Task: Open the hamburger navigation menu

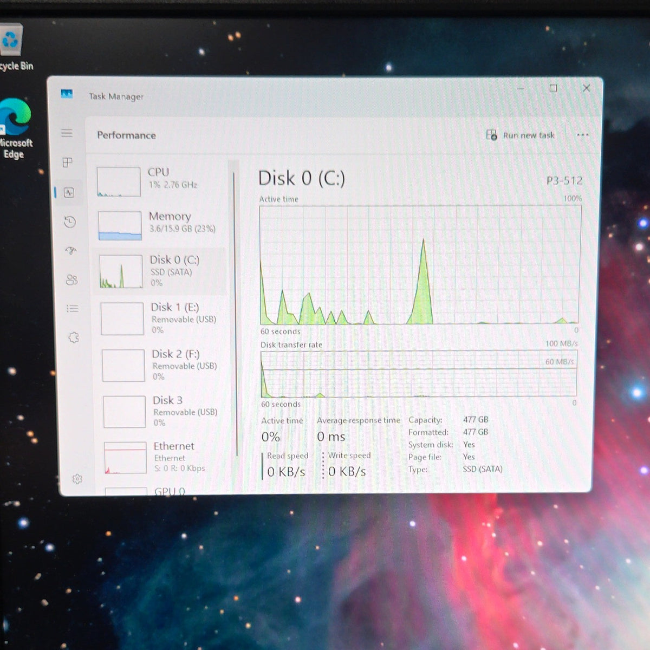Action: (x=67, y=133)
